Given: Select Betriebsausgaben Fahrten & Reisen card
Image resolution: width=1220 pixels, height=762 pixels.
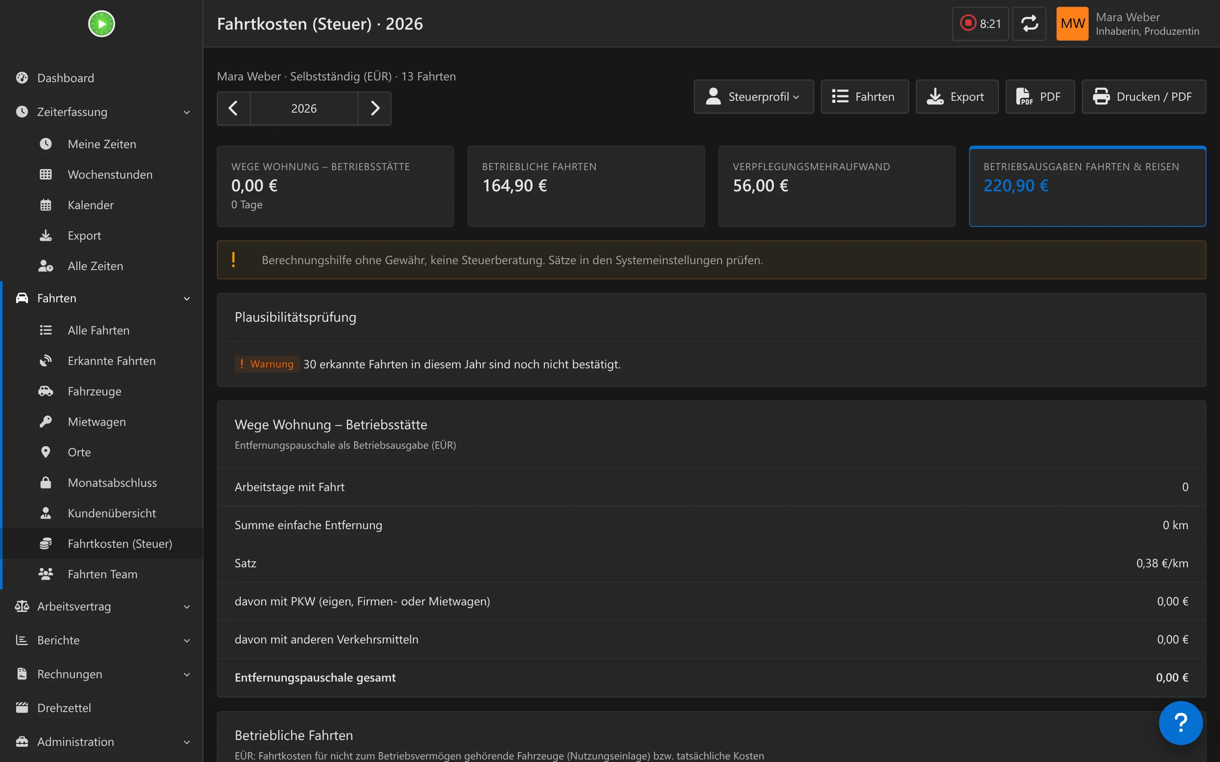Looking at the screenshot, I should point(1087,186).
